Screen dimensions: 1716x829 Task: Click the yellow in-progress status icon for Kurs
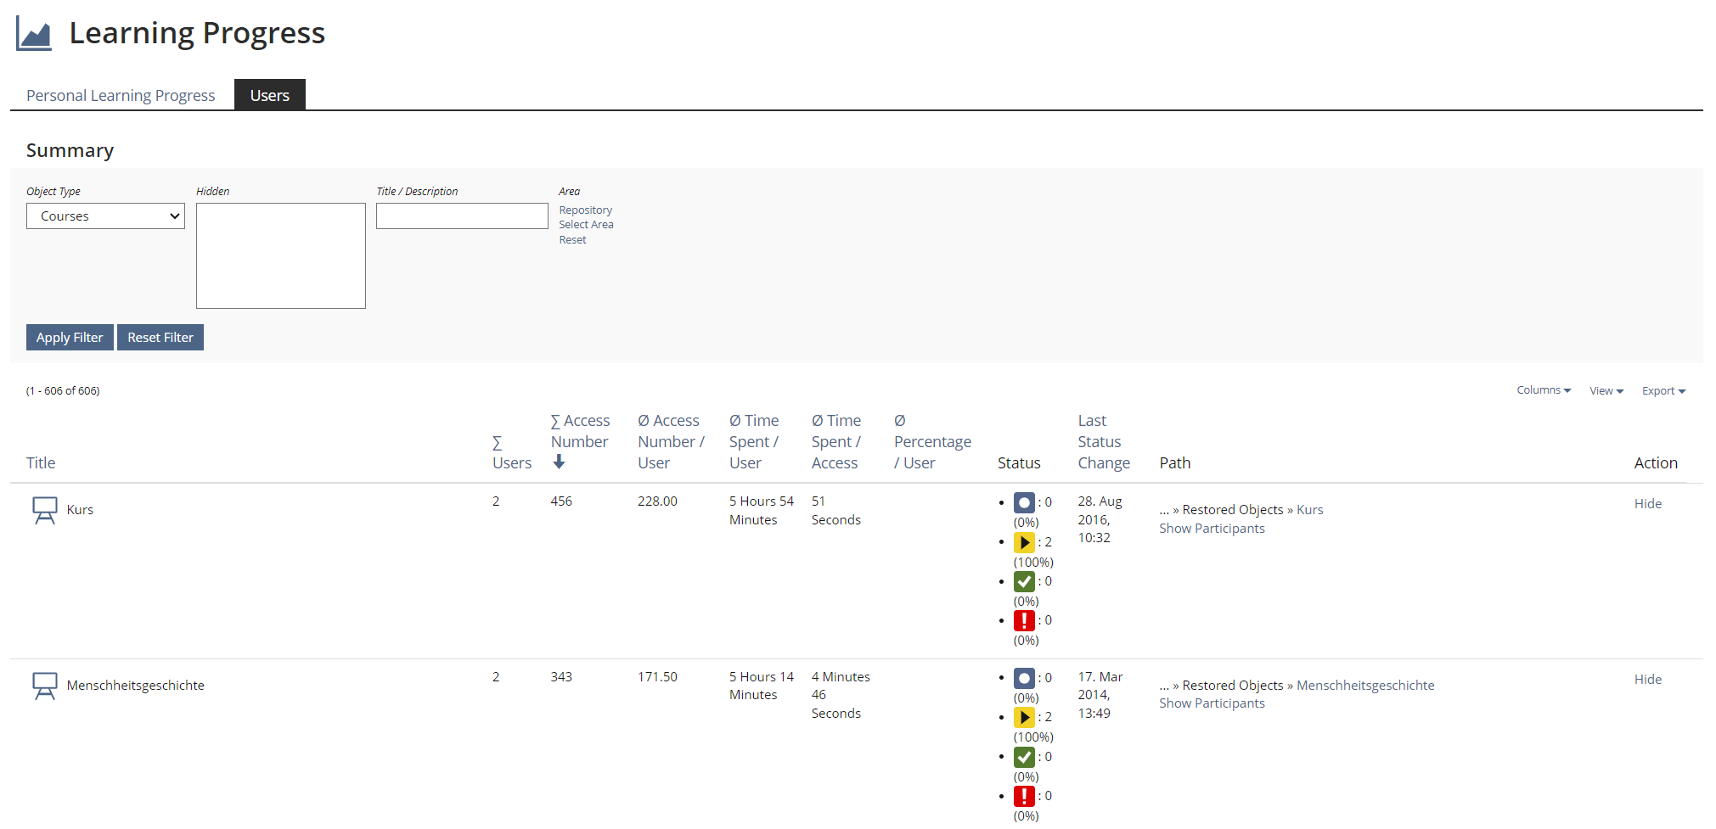point(1024,542)
